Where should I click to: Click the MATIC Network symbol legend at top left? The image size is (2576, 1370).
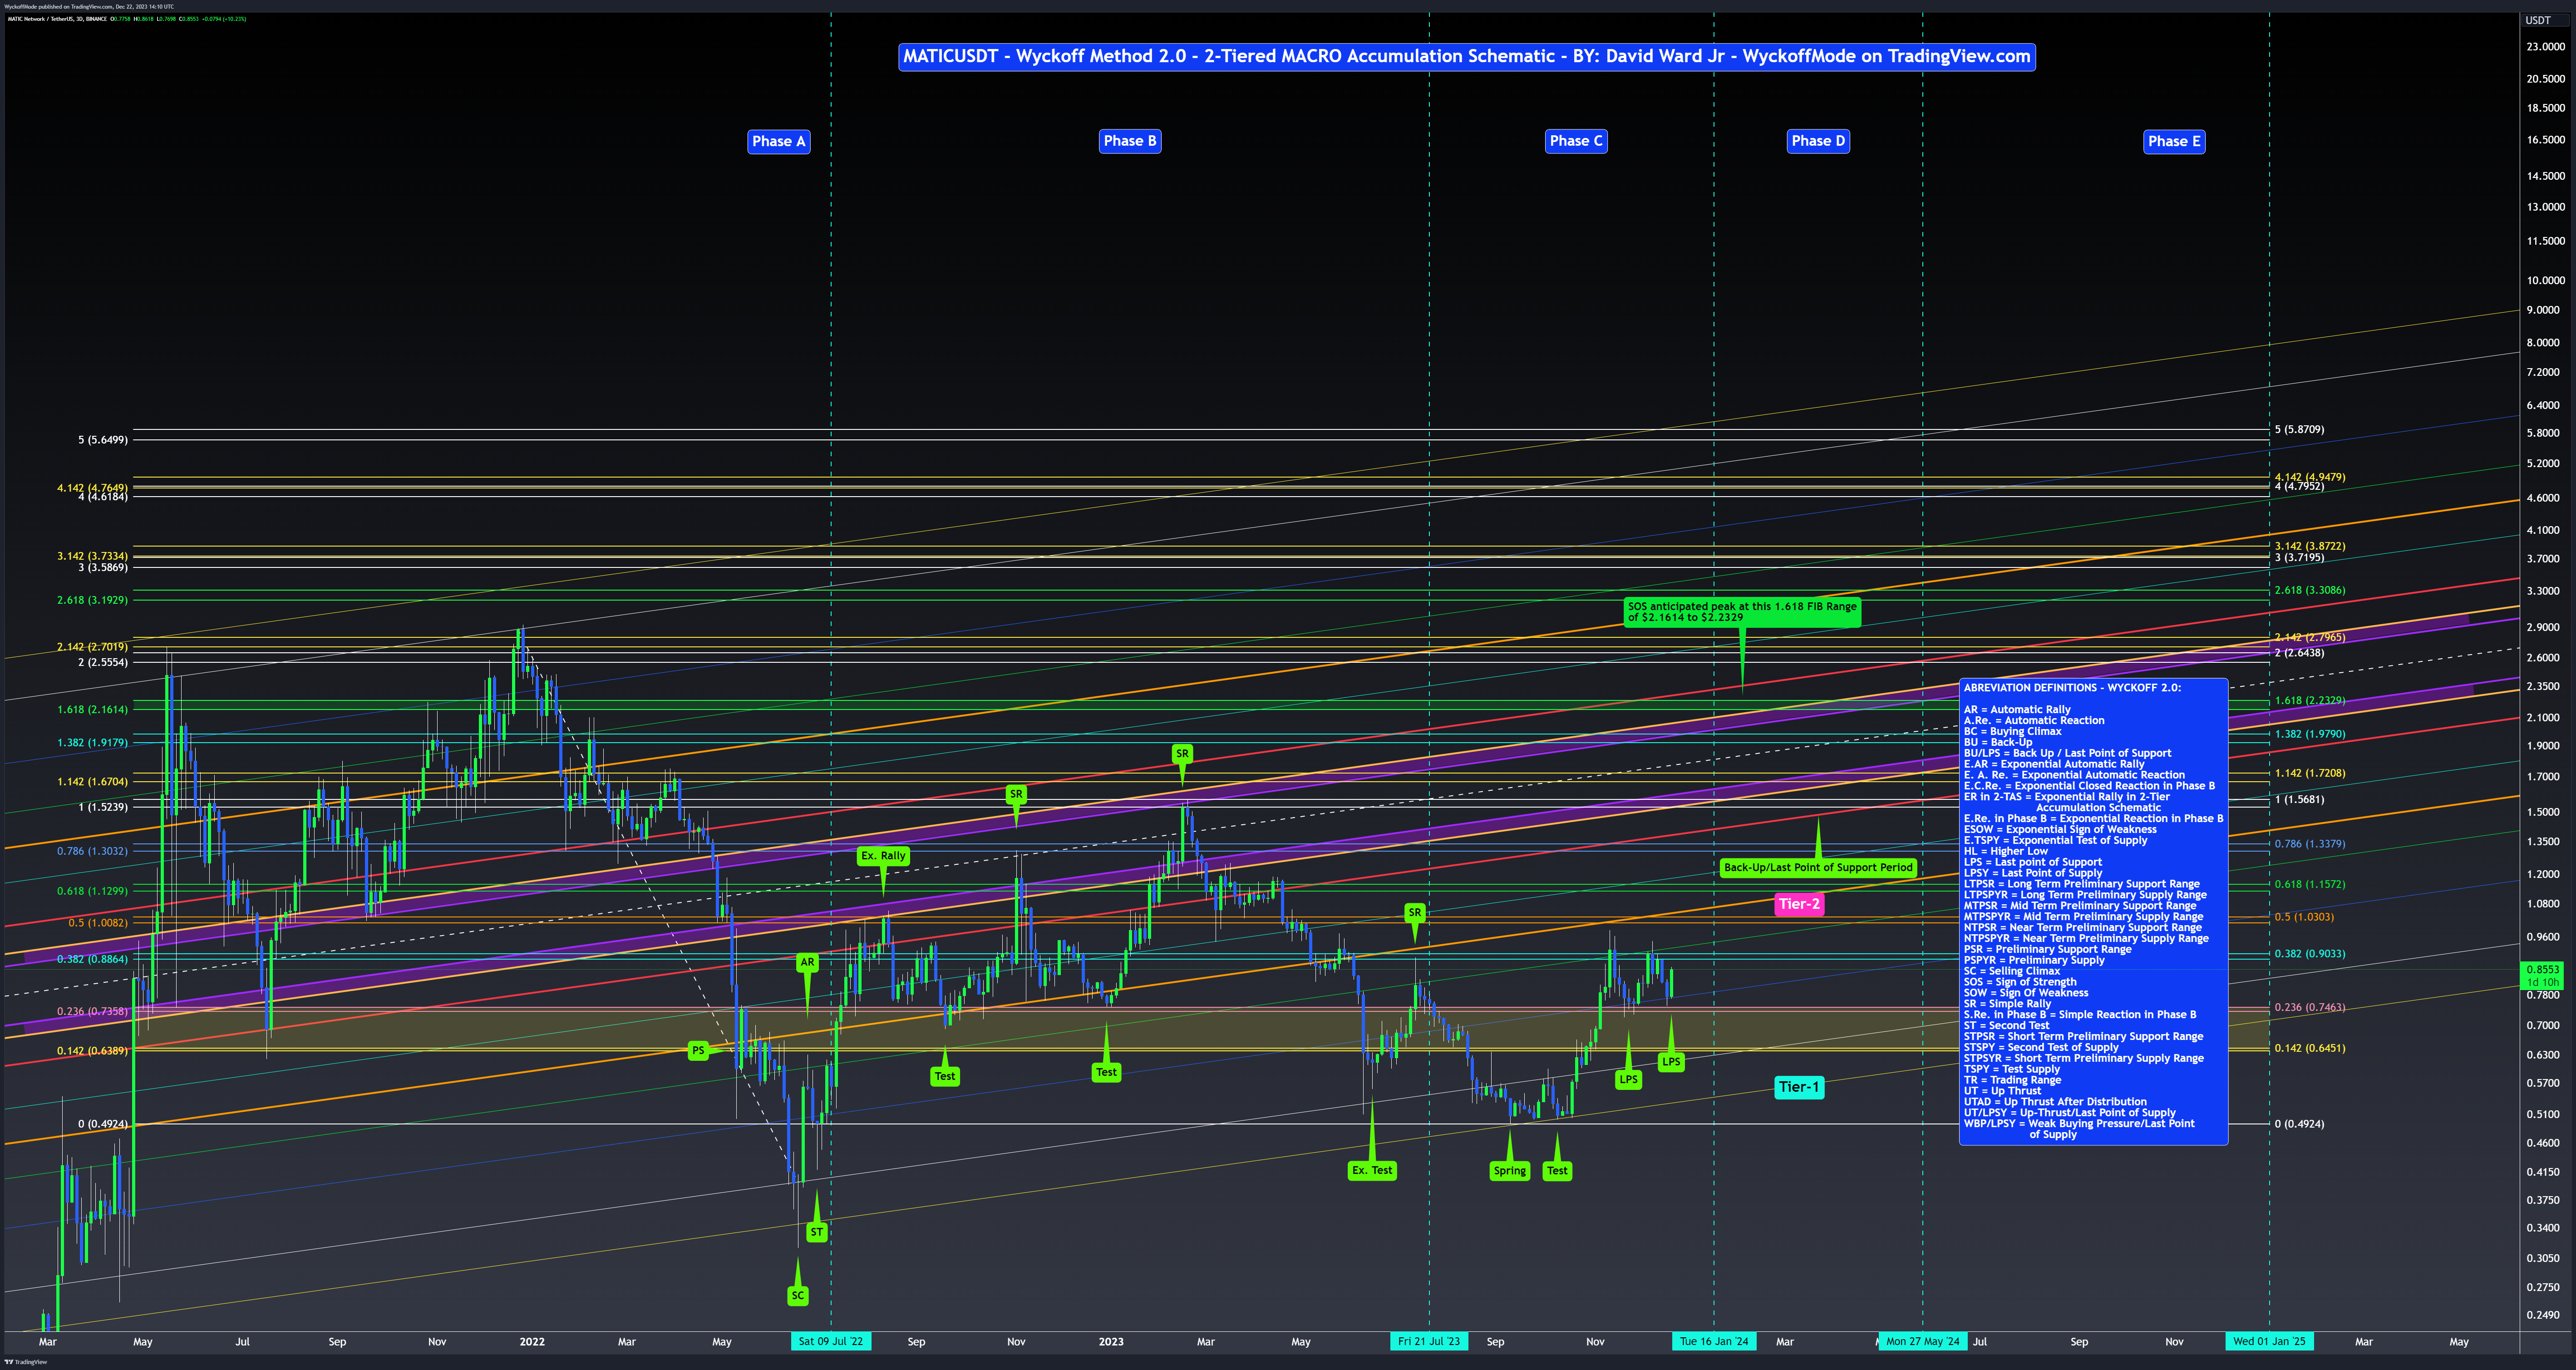pos(126,19)
